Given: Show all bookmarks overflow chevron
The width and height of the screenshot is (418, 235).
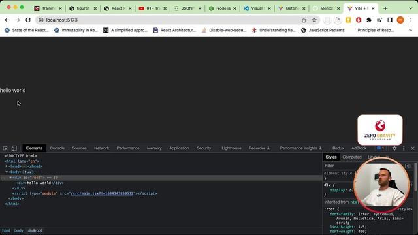Looking at the screenshot, I should 410,31.
